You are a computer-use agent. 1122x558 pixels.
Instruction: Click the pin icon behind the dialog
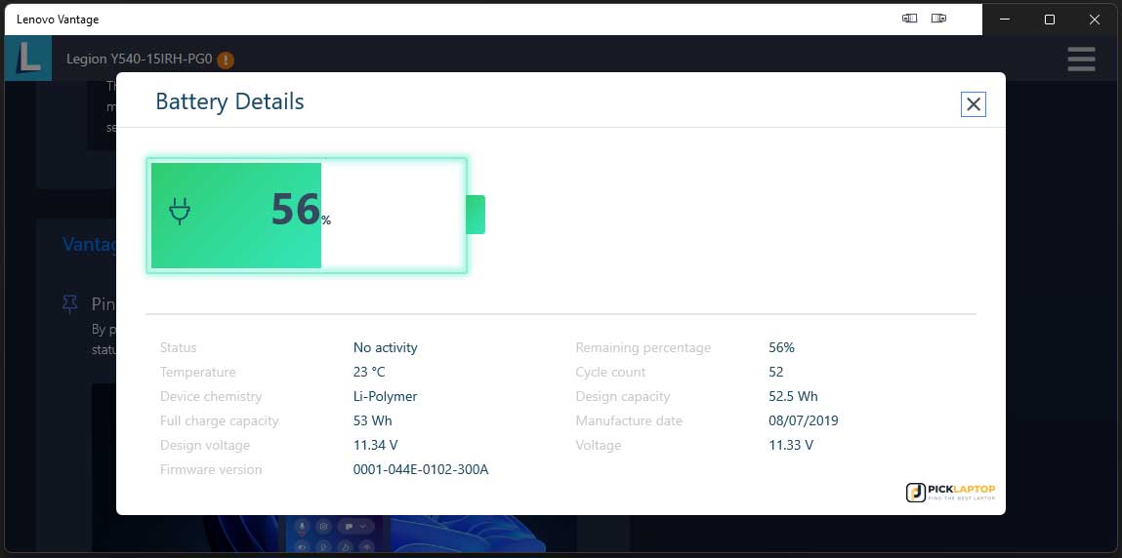click(x=69, y=304)
